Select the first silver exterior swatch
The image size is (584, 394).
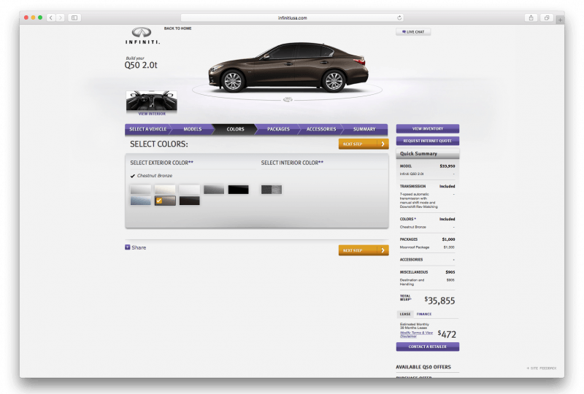point(141,190)
